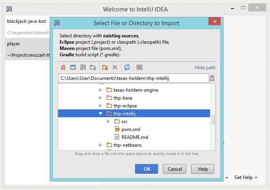The width and height of the screenshot is (270, 190).
Task: Create a New Folder via toolbar icon
Action: pyautogui.click(x=105, y=67)
